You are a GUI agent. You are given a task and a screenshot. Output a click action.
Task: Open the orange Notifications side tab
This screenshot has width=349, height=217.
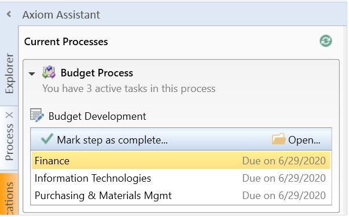click(x=9, y=194)
